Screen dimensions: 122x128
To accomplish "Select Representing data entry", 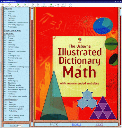I will [x=16, y=109].
